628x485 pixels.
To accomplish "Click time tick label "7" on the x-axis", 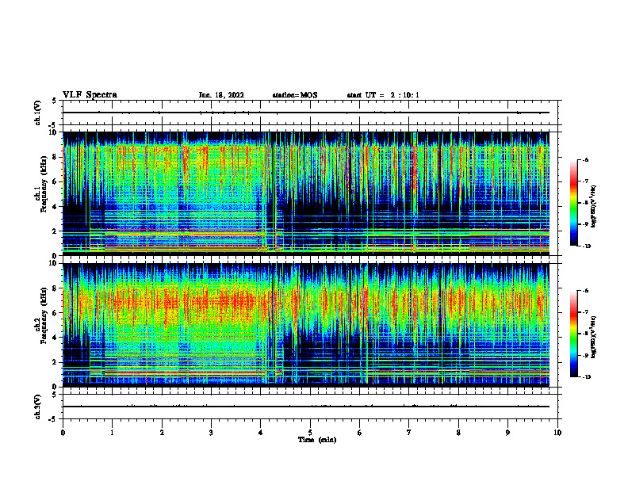I will pyautogui.click(x=409, y=433).
